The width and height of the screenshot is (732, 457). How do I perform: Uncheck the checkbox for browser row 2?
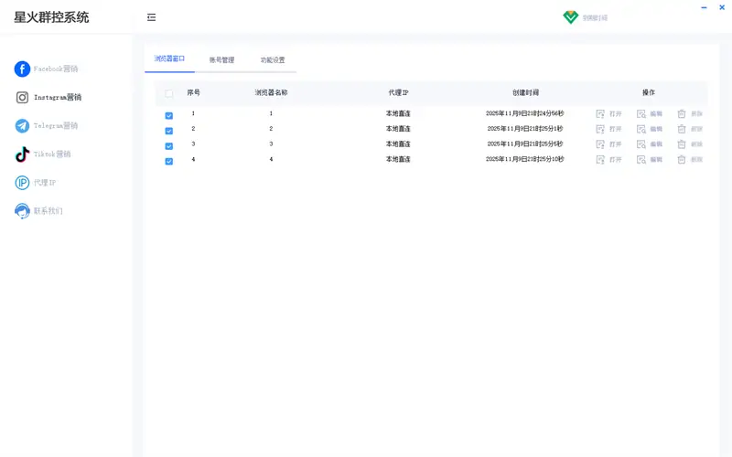[x=169, y=131]
